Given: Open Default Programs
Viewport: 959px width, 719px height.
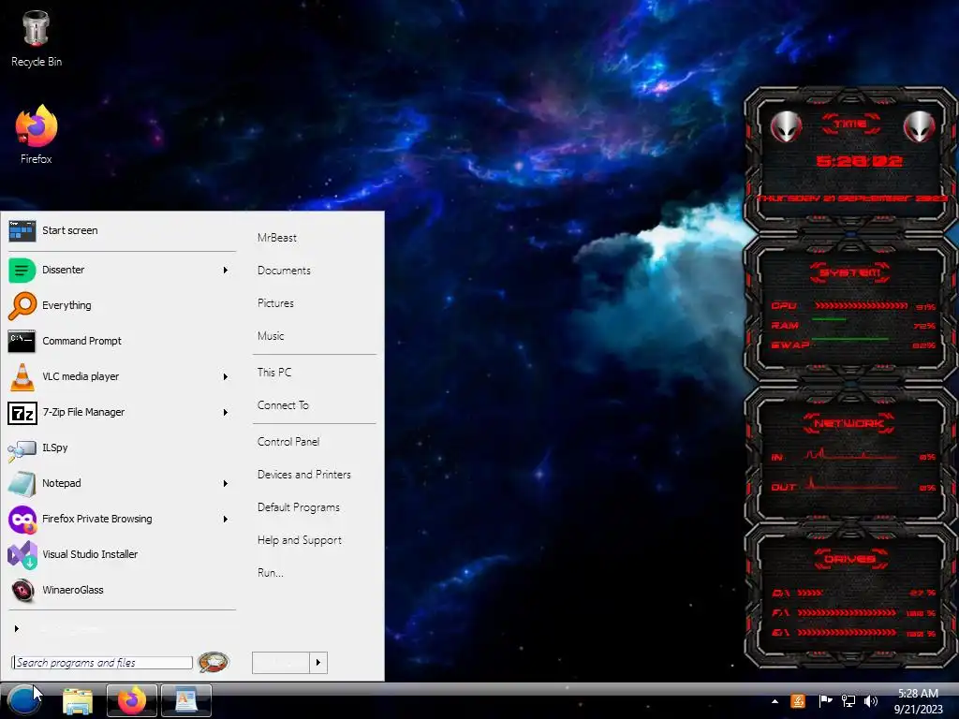Looking at the screenshot, I should [x=299, y=507].
